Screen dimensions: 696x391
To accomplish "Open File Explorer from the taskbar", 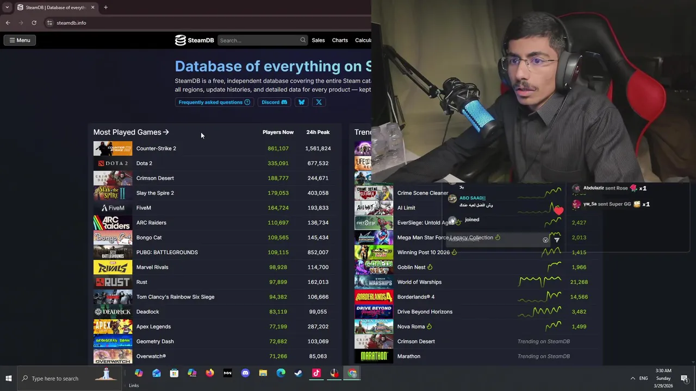I will click(x=263, y=373).
